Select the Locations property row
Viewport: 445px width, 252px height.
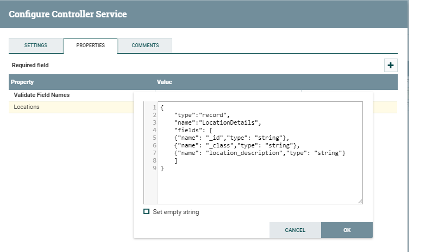point(71,107)
